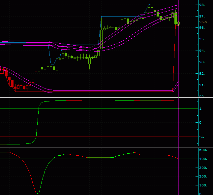Click the splitter between price and middle indicator panes

coord(106,97)
